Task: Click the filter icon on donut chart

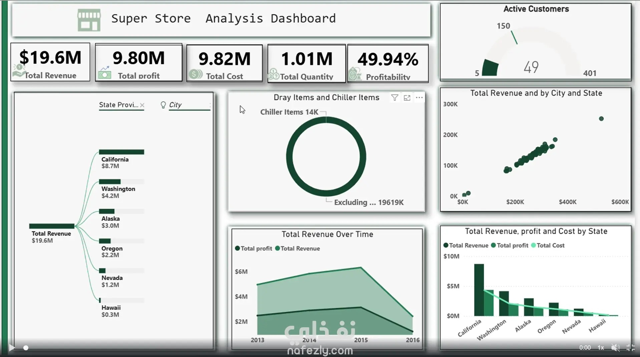Action: click(395, 98)
